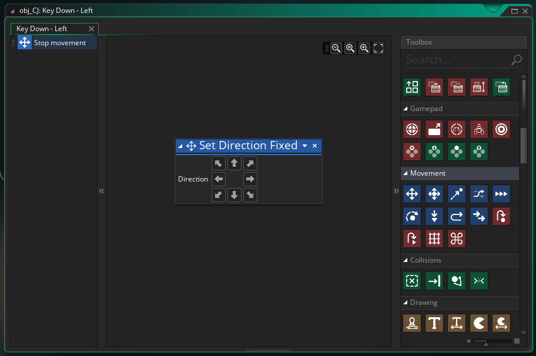
Task: Click the zoom in magnifier icon
Action: click(364, 48)
